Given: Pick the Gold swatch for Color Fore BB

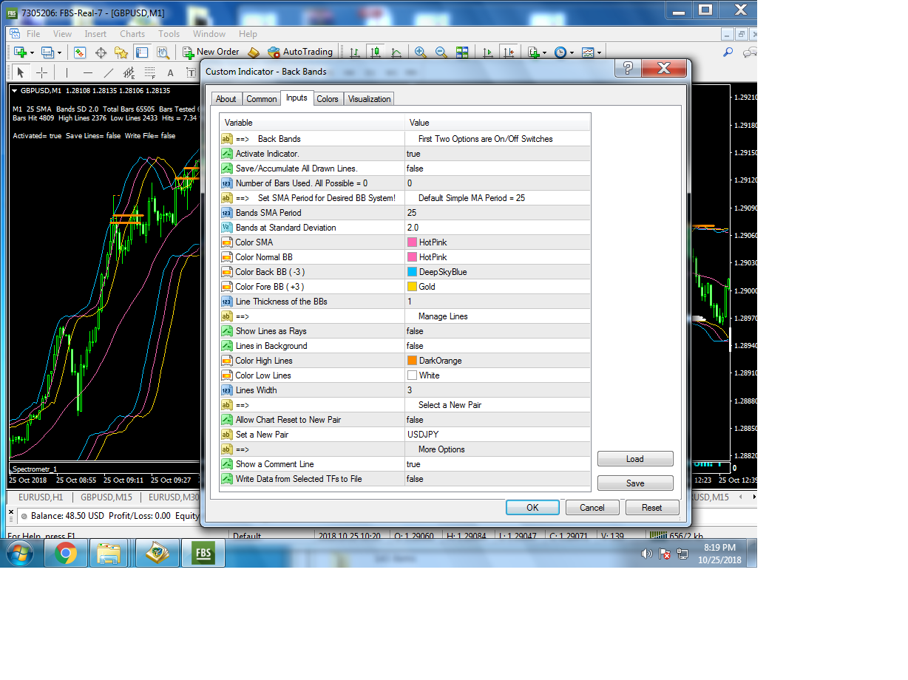Looking at the screenshot, I should click(x=412, y=287).
